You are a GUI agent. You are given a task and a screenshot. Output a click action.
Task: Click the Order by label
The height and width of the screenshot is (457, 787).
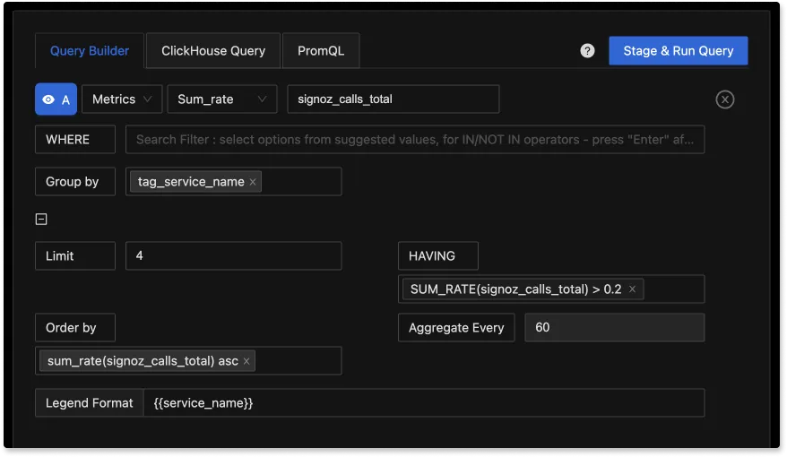coord(75,328)
